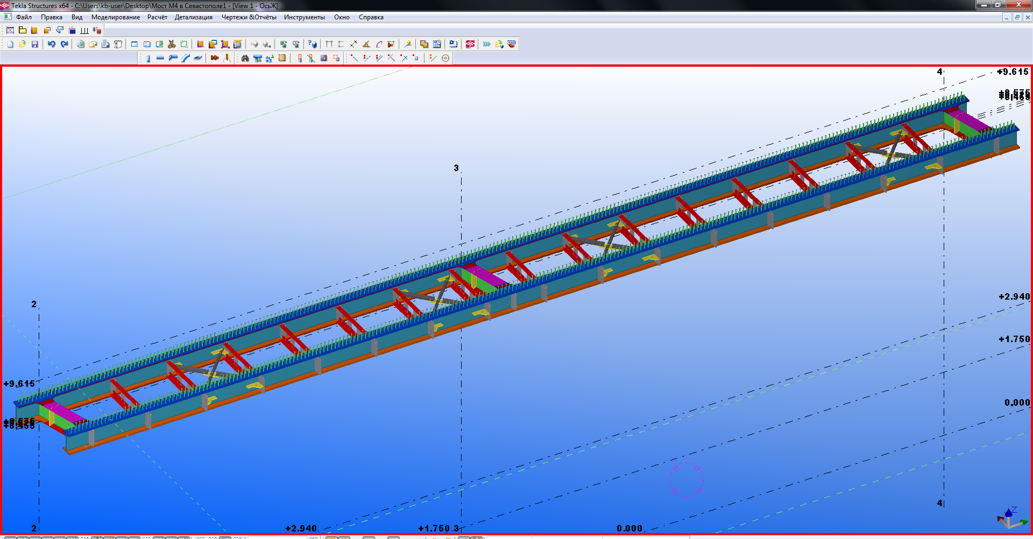
Task: Select the create curved beam tool
Action: pos(186,58)
